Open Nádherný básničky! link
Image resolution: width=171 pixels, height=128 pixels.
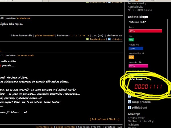click(x=141, y=121)
